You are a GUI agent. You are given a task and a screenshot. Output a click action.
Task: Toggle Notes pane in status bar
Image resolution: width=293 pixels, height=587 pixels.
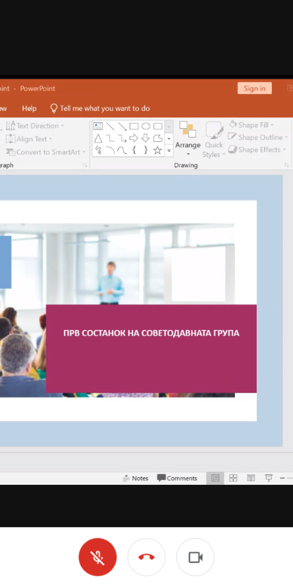click(136, 478)
